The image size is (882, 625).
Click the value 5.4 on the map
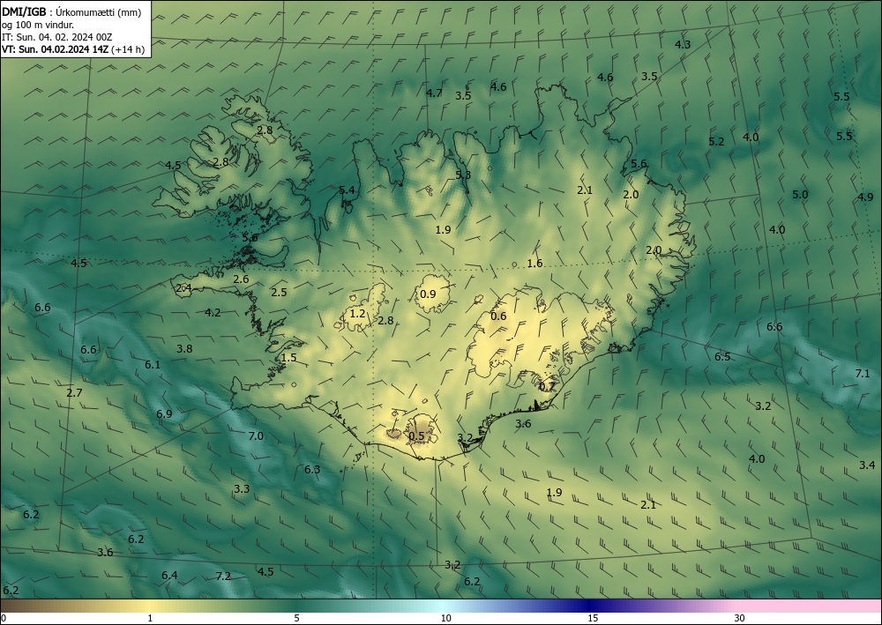[347, 190]
